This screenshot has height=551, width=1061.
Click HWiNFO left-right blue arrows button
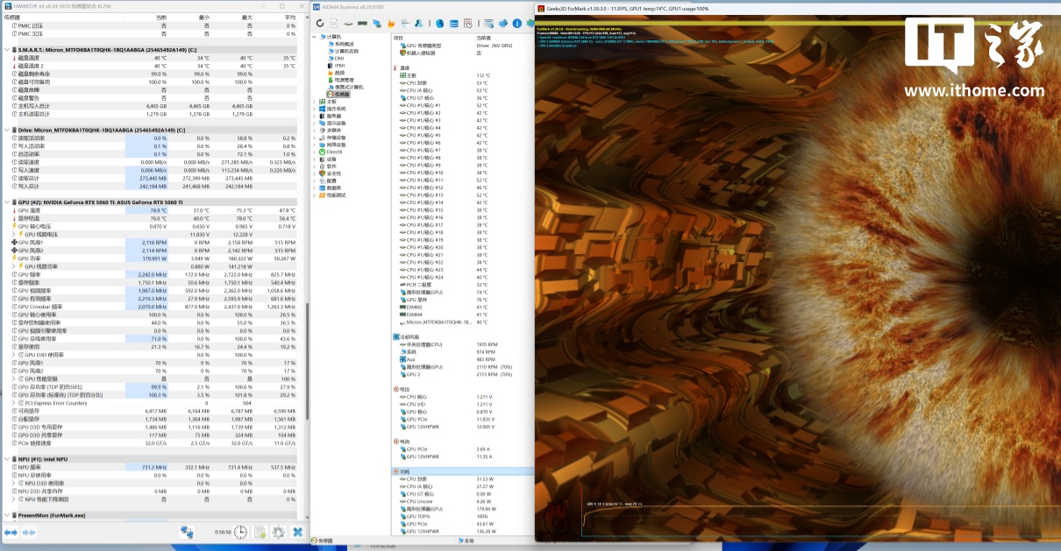pyautogui.click(x=11, y=533)
